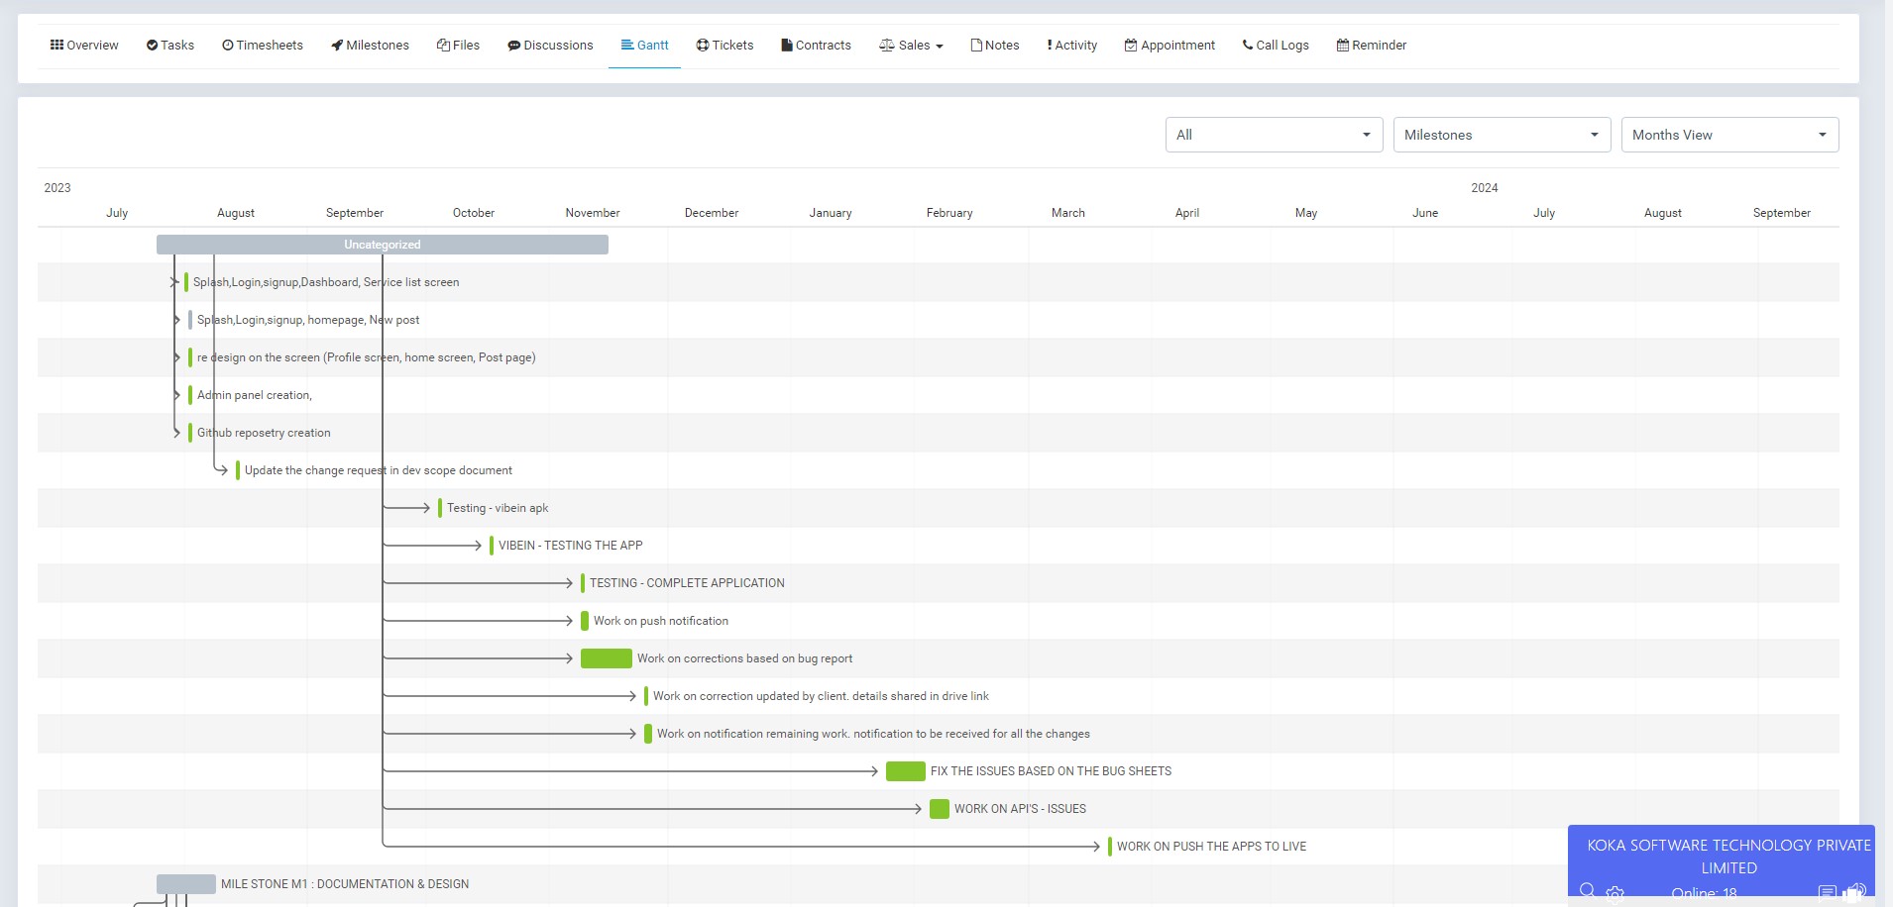Select the green bar for WORK ON API'S - ISSUES
1893x907 pixels.
tap(940, 809)
